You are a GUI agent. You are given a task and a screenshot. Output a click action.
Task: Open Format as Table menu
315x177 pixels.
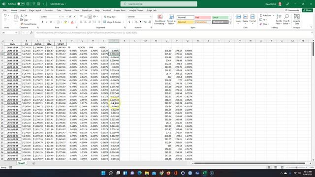pyautogui.click(x=171, y=20)
